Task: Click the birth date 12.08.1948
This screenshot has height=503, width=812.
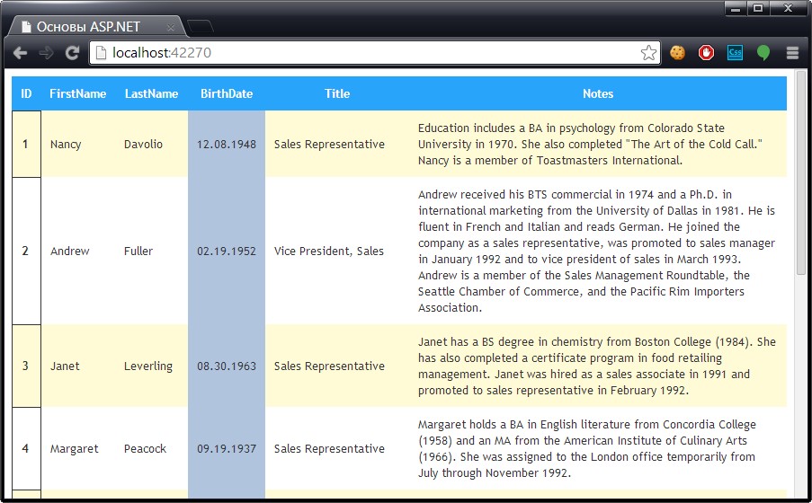Action: point(227,145)
